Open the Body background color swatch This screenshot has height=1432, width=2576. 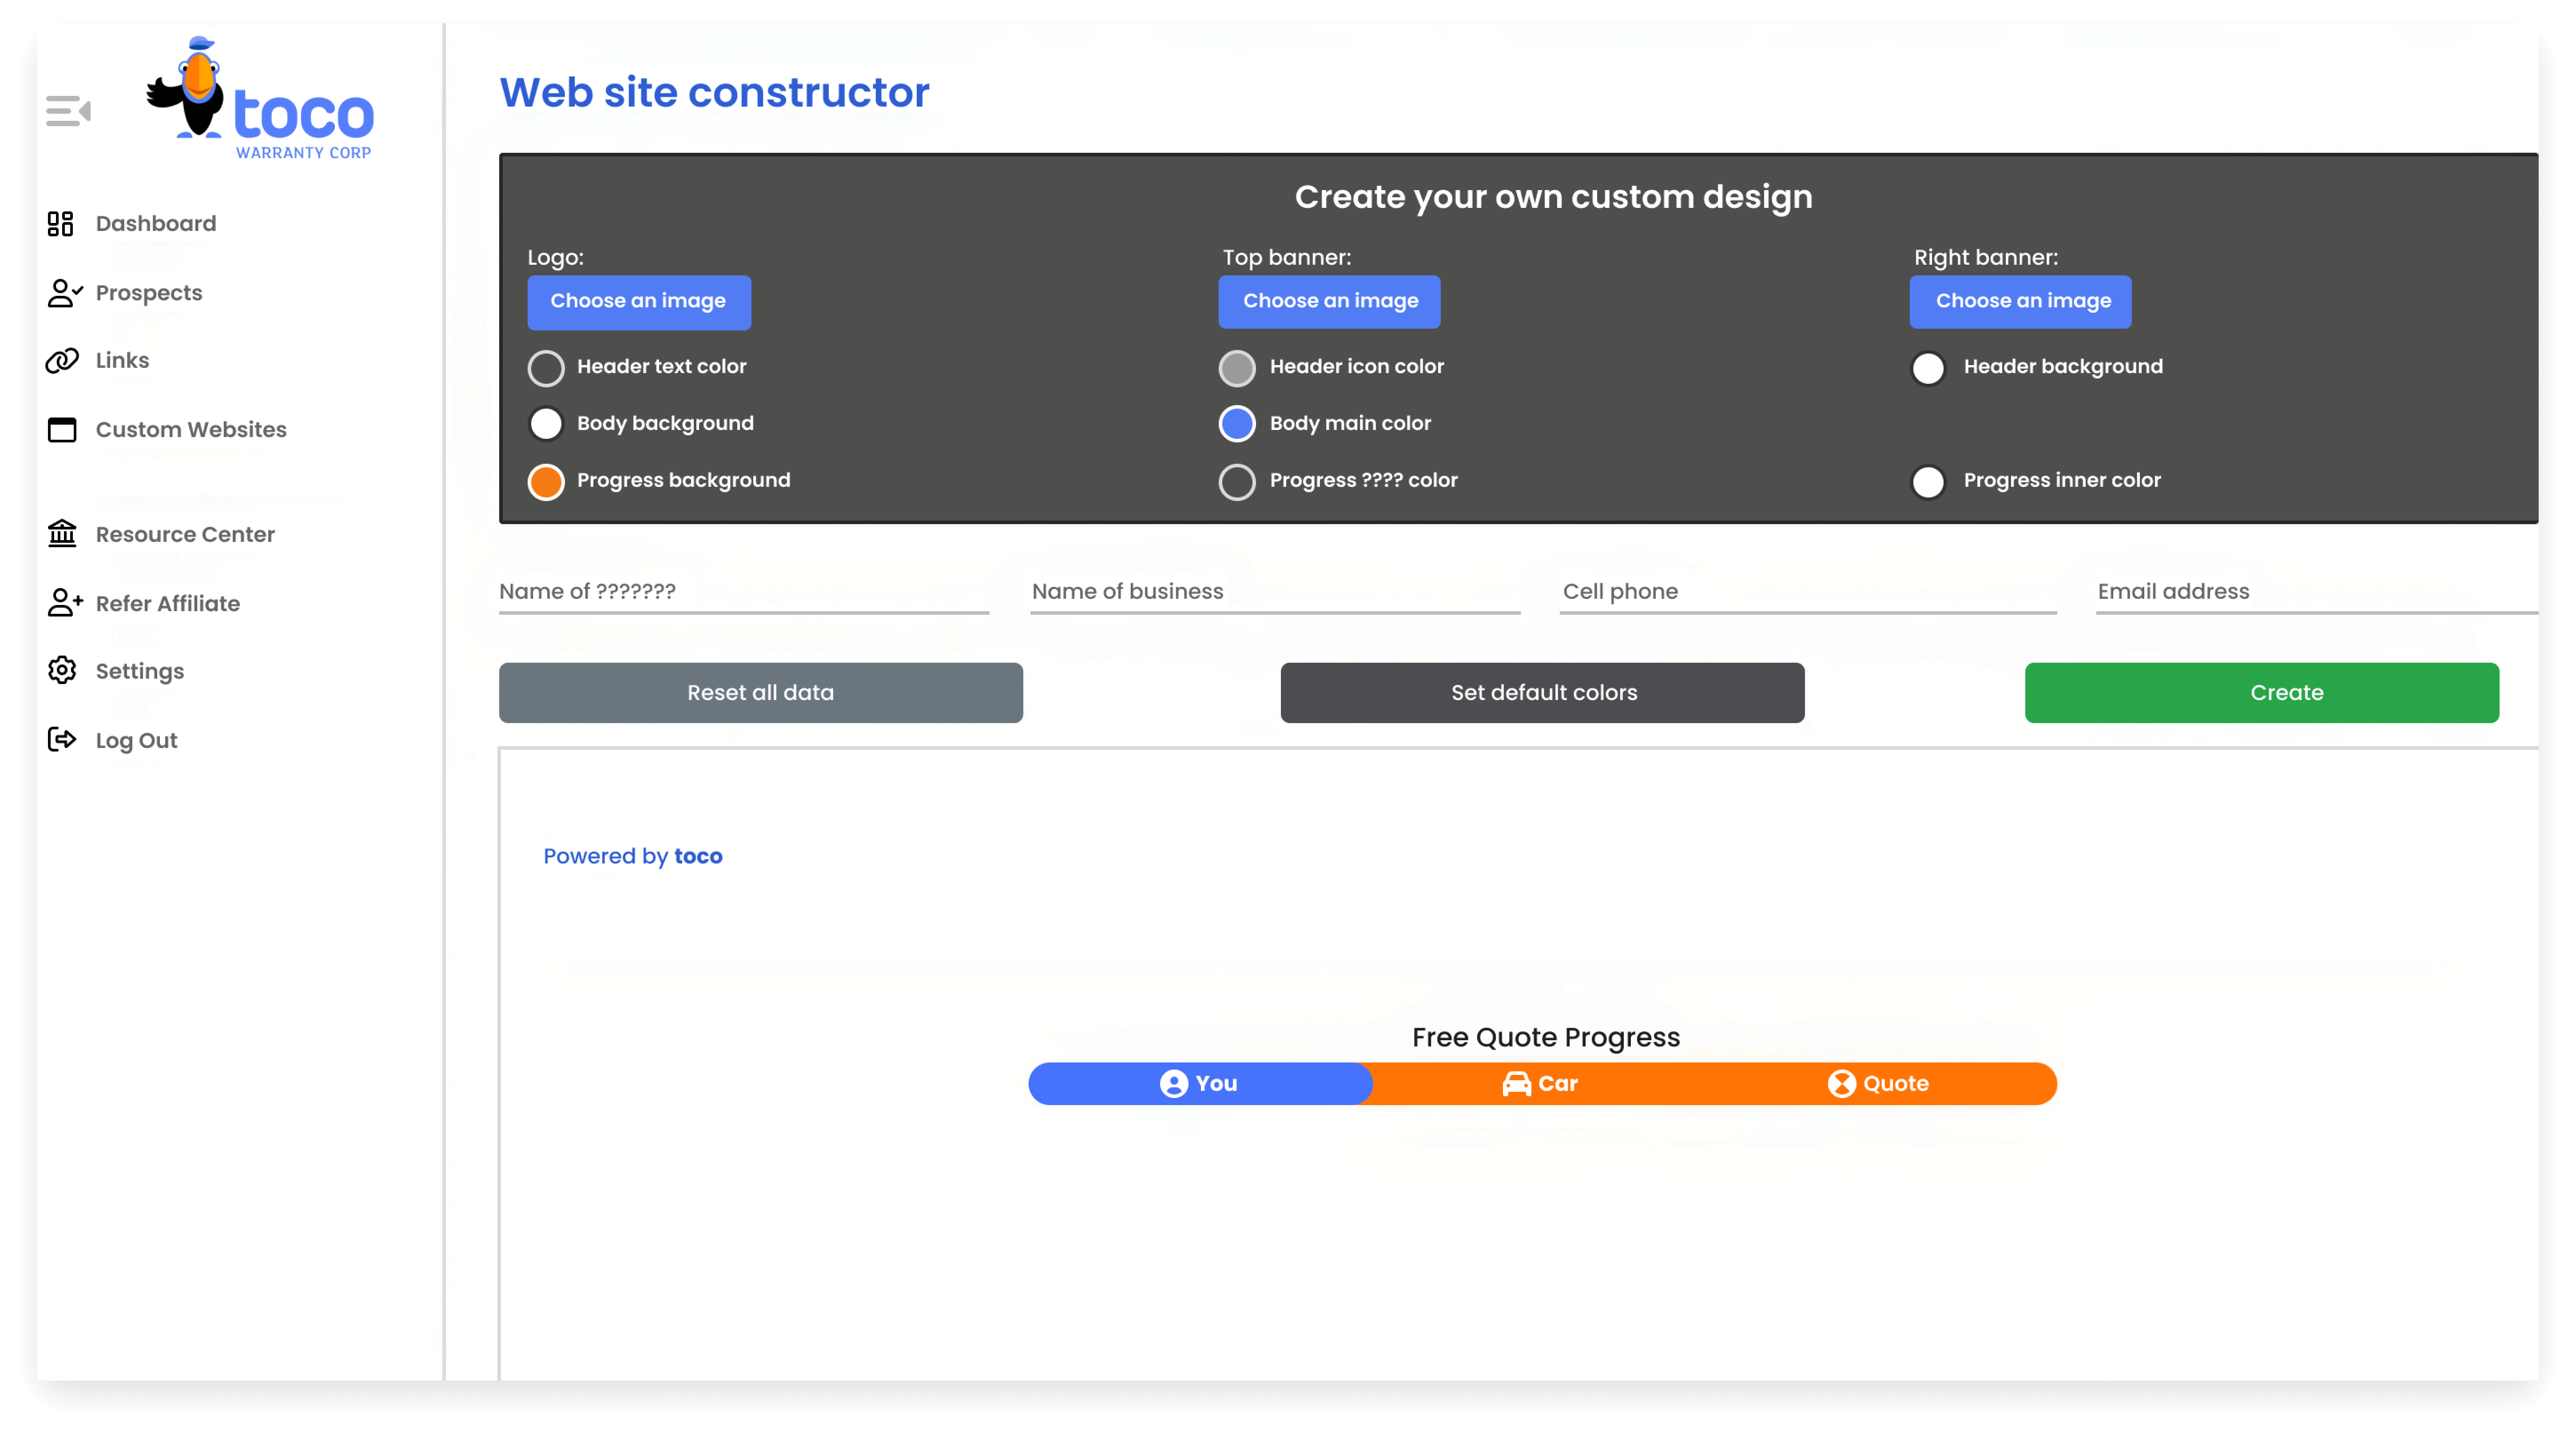click(x=546, y=424)
